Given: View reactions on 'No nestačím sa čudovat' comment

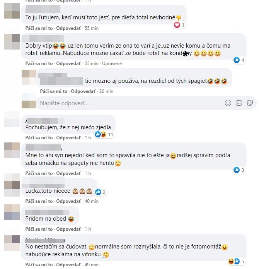Looking at the screenshot, I should click(x=237, y=261).
